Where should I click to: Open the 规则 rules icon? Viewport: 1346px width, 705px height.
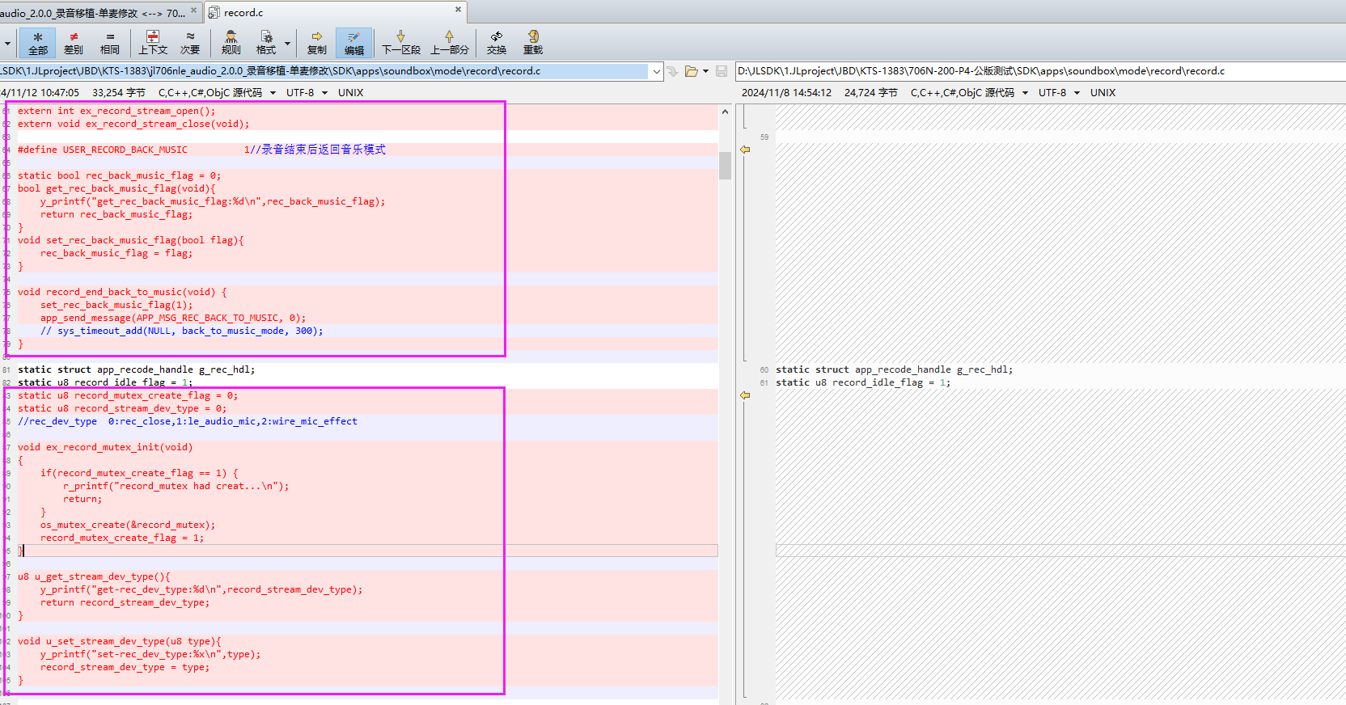click(x=231, y=43)
